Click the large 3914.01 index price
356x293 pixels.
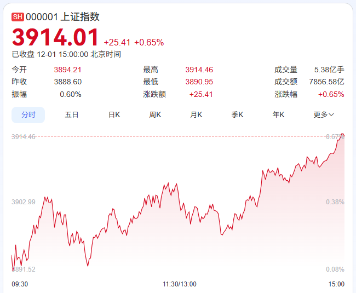(55, 38)
